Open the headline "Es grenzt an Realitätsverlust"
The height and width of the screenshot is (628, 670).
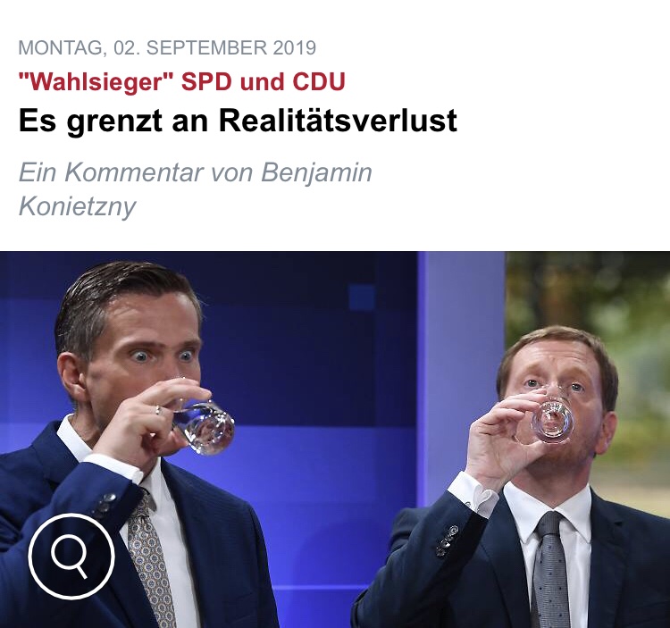coord(238,121)
